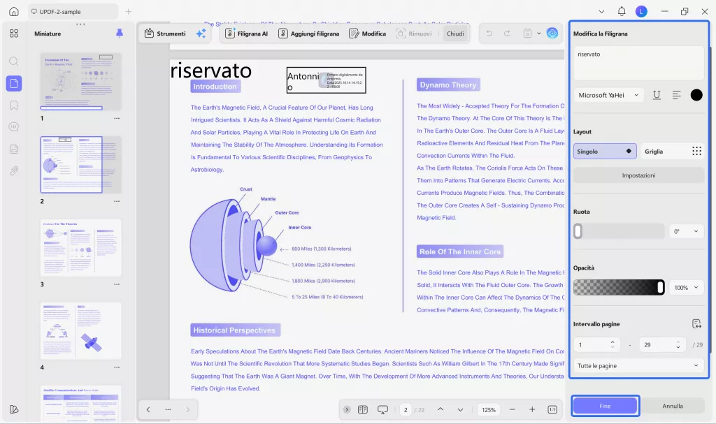This screenshot has width=716, height=424.
Task: Select page 3 thumbnail
Action: (x=80, y=247)
